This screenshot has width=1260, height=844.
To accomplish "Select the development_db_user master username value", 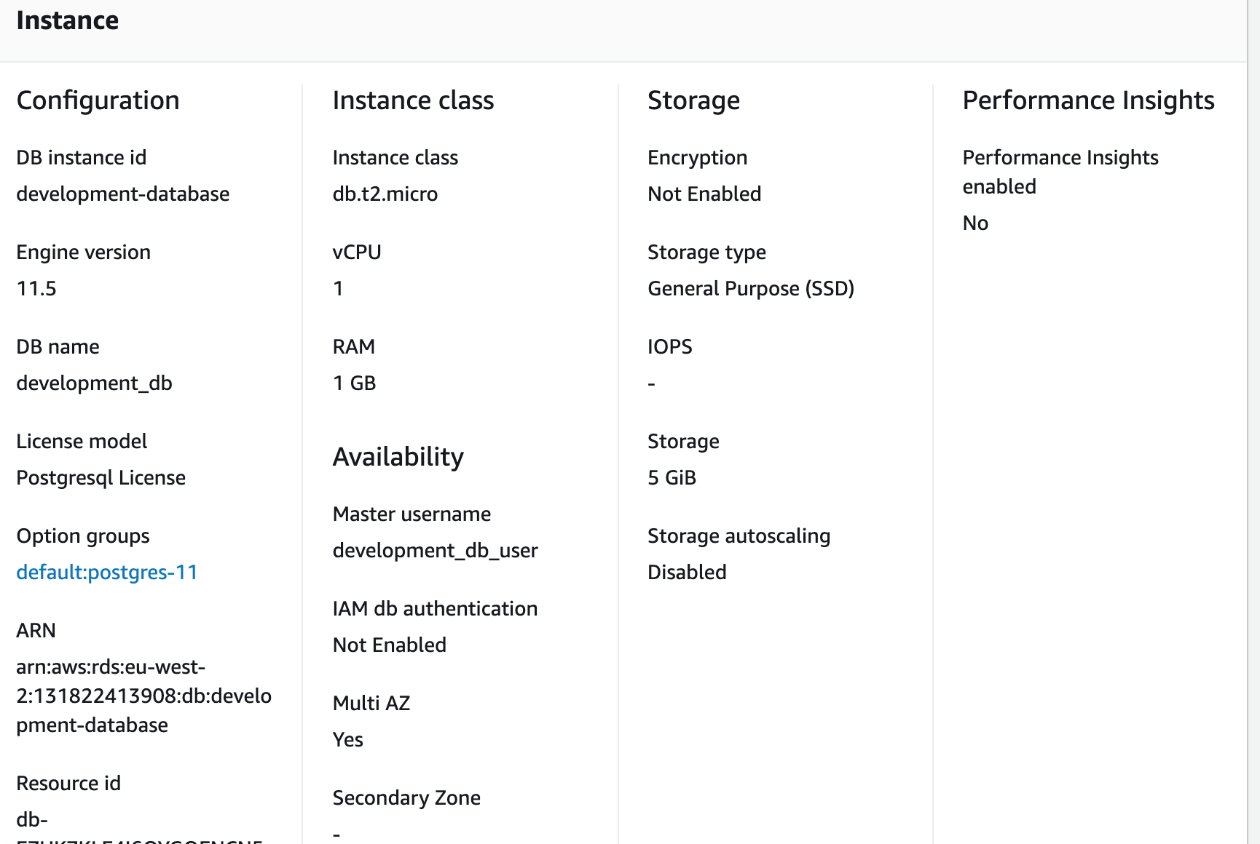I will pyautogui.click(x=436, y=551).
